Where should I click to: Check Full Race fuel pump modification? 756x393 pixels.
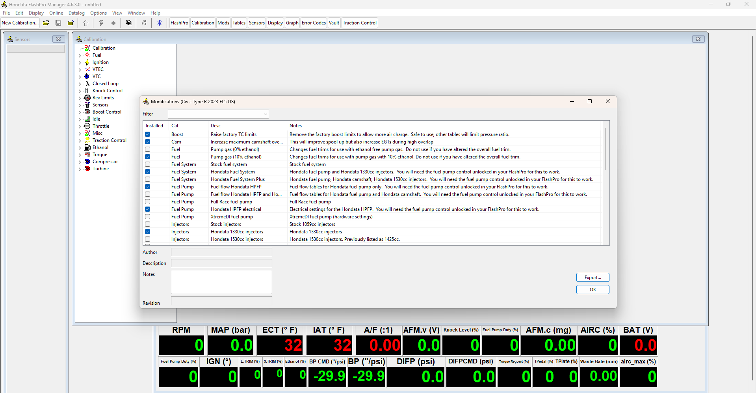(x=148, y=202)
